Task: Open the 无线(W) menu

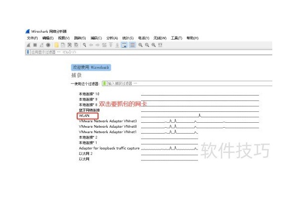Action: pos(160,38)
